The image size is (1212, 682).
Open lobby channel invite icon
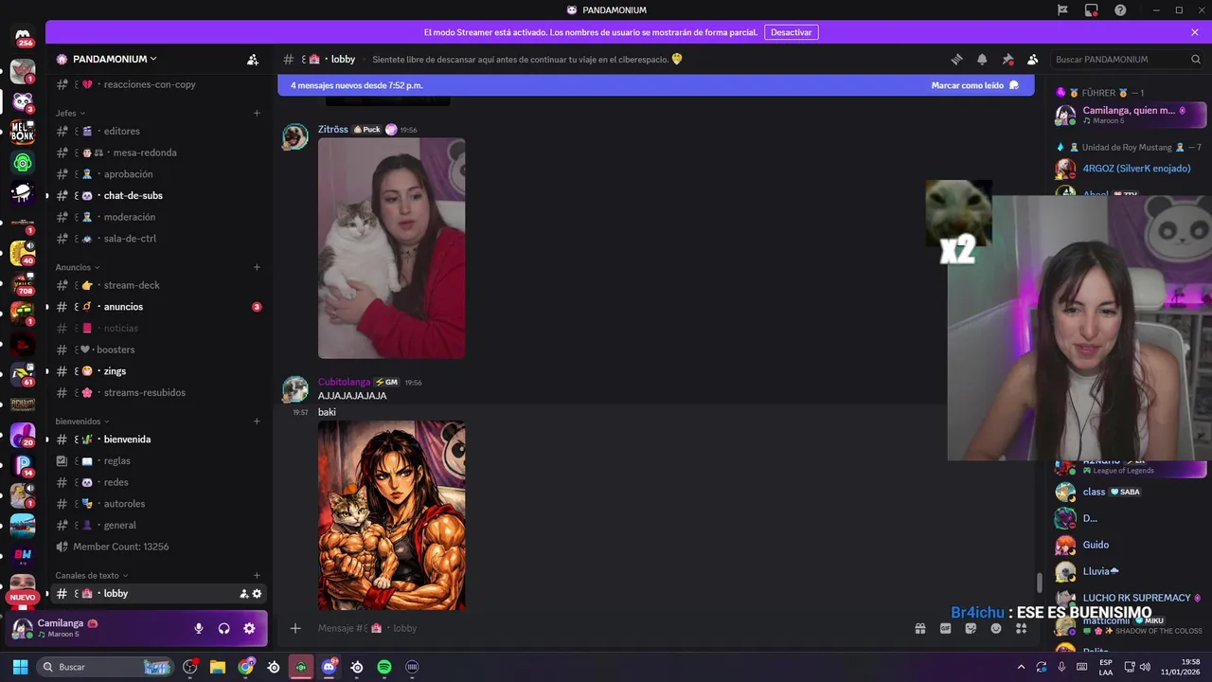(x=244, y=594)
